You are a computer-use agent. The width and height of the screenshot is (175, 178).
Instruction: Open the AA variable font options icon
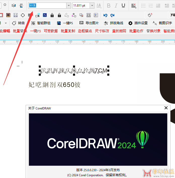click(99, 6)
